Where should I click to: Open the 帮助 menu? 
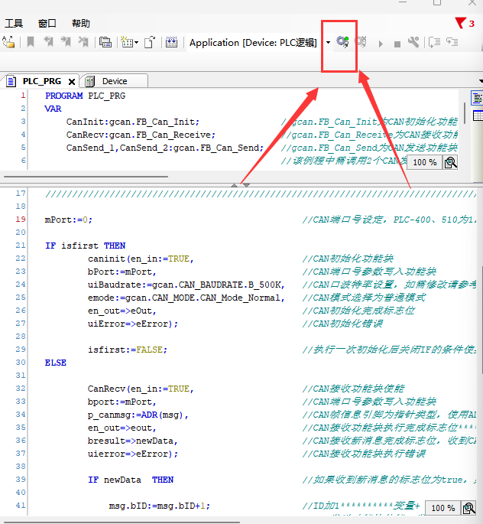point(80,24)
